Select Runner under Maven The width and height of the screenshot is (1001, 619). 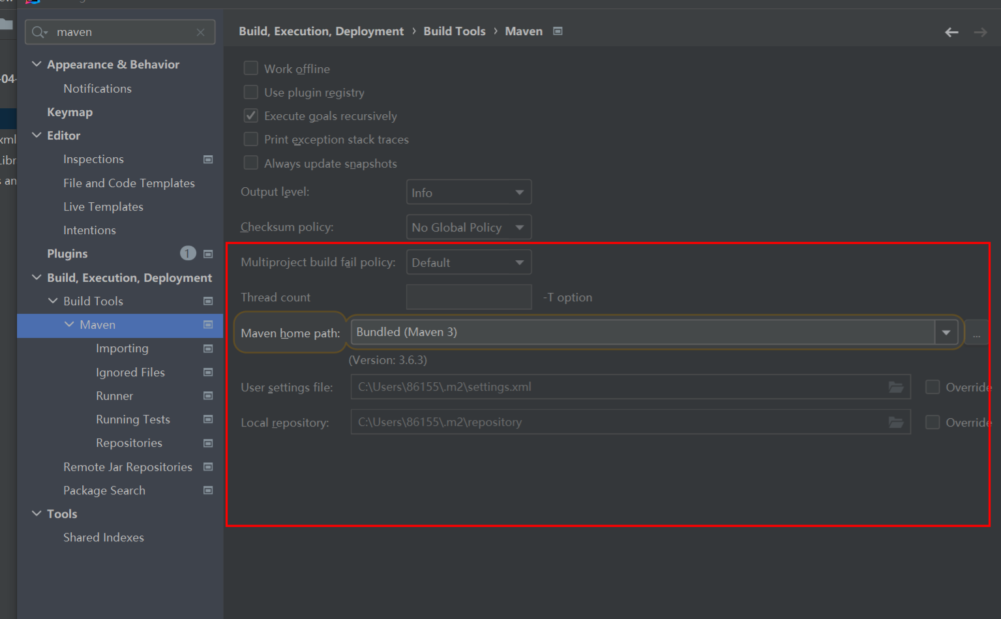[x=114, y=396]
